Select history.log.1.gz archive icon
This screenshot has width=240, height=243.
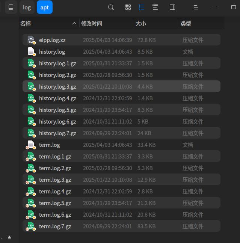[x=31, y=63]
